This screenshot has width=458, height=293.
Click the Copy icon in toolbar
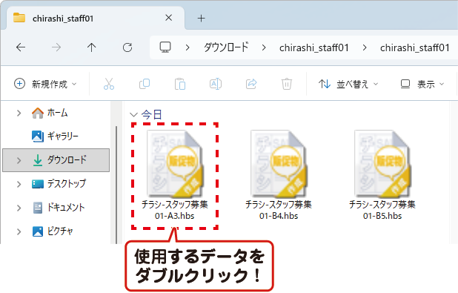(x=145, y=84)
